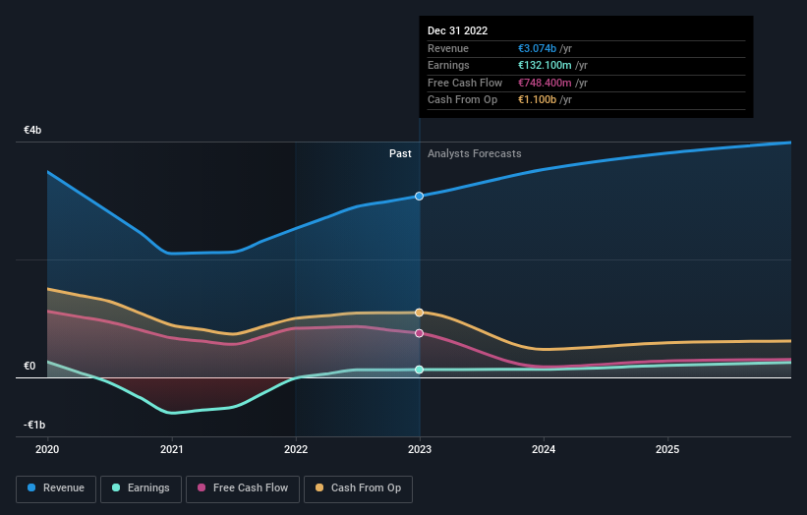
Task: Click the orange Cash From Op legend dot
Action: pyautogui.click(x=319, y=487)
